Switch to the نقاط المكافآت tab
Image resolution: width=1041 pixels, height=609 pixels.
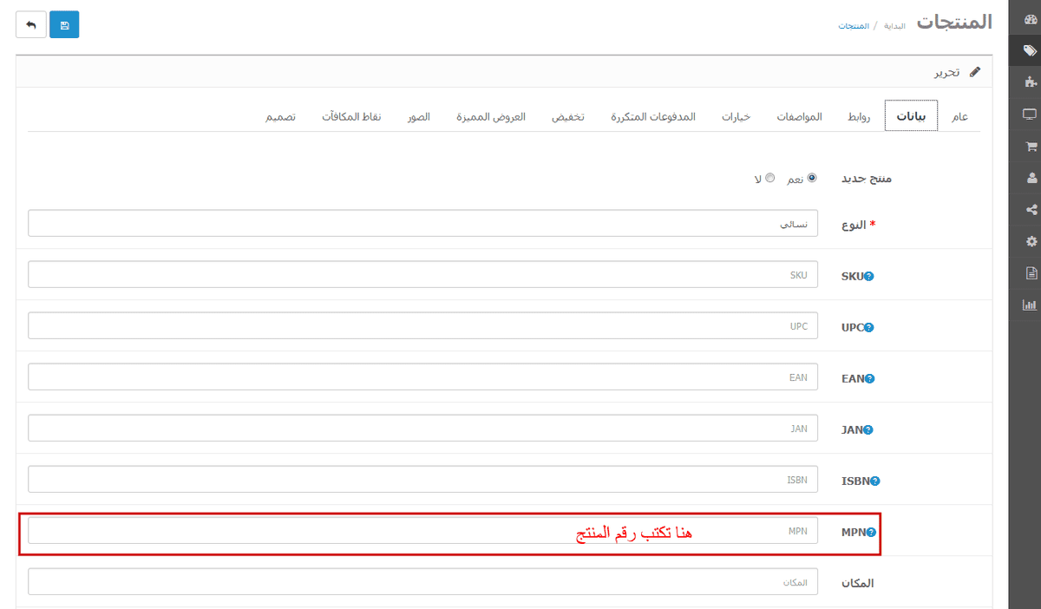coord(351,116)
